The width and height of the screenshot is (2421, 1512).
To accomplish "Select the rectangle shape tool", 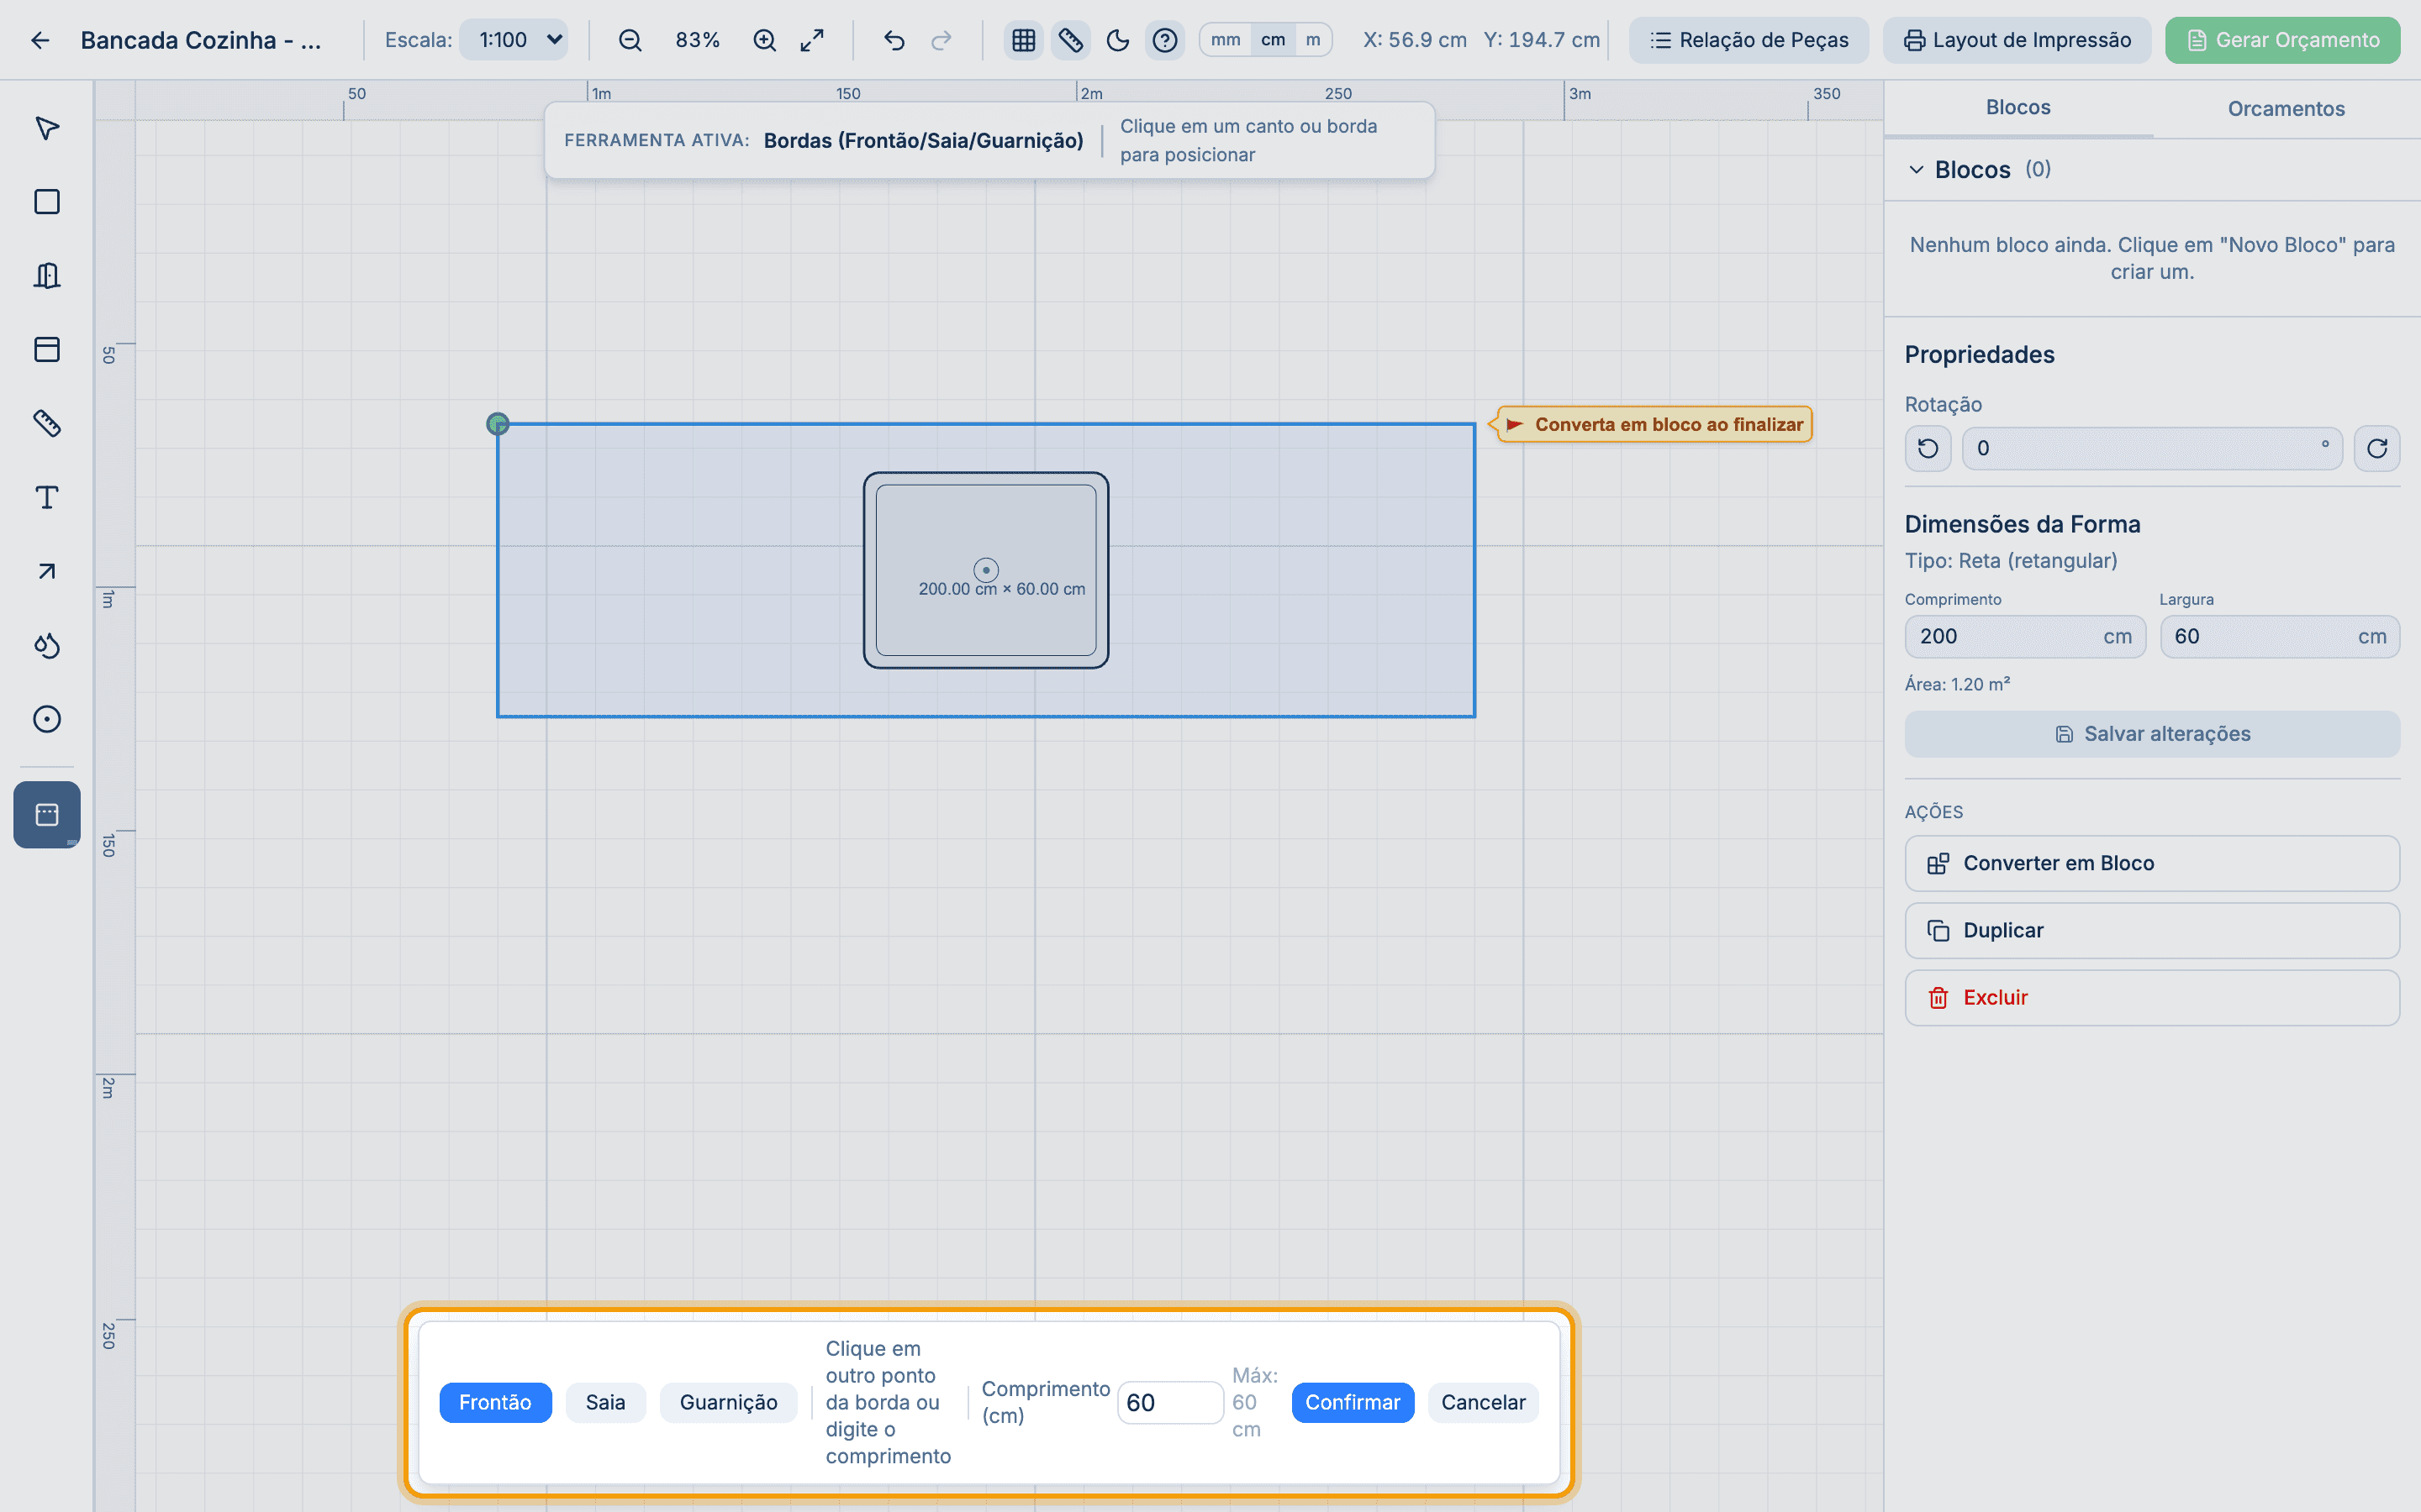I will click(47, 202).
